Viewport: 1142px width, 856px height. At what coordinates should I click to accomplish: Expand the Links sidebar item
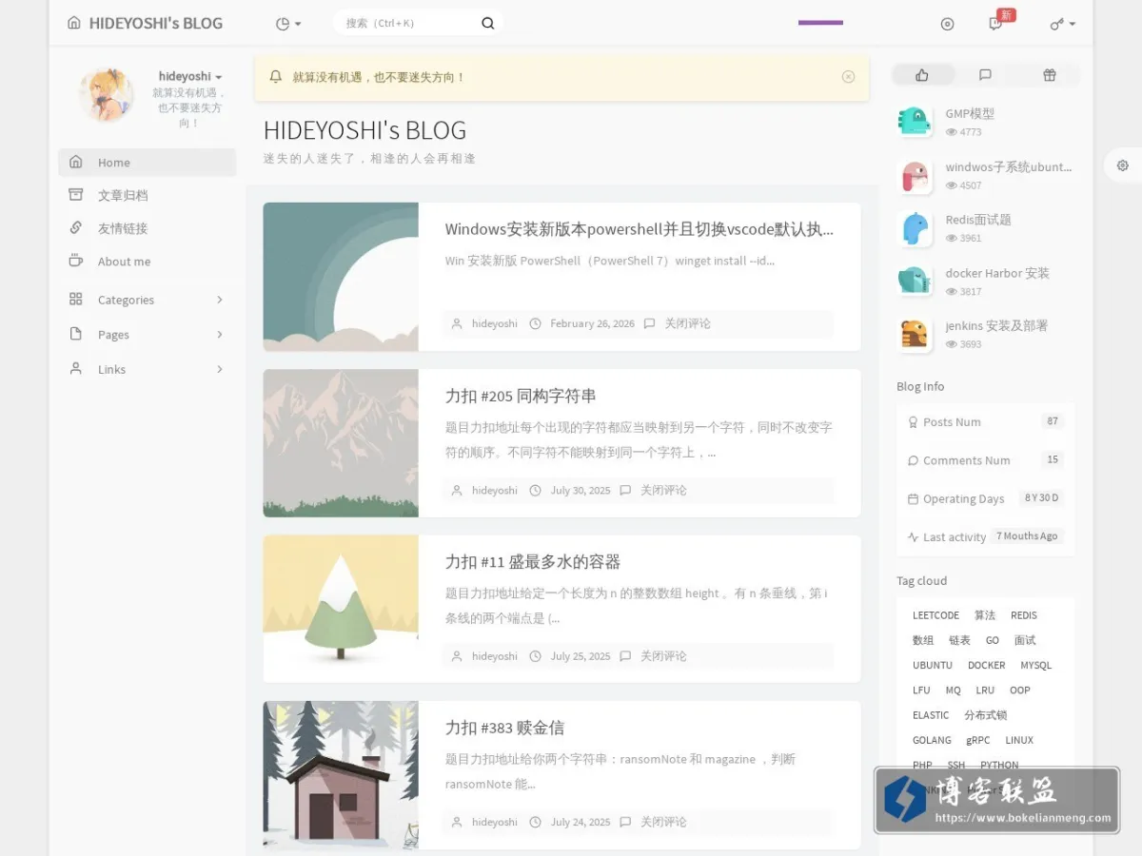pos(147,369)
